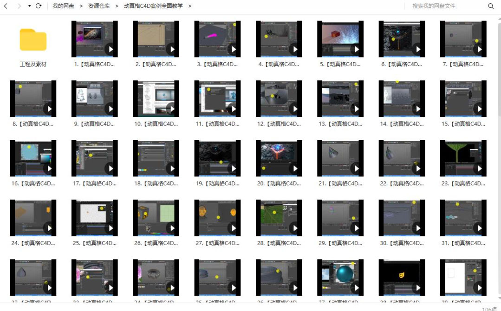The image size is (501, 311).
Task: Play video 5 with blue sparks thumbnail
Action: [356, 49]
